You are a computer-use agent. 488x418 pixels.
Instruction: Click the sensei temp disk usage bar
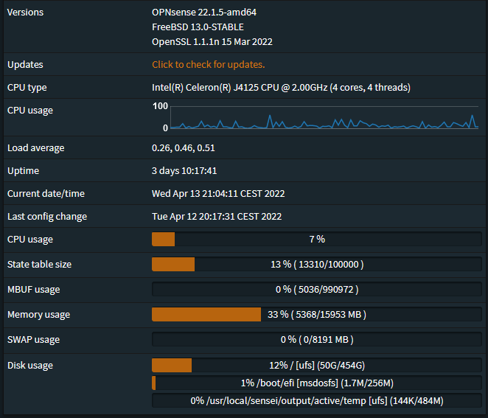click(x=316, y=400)
